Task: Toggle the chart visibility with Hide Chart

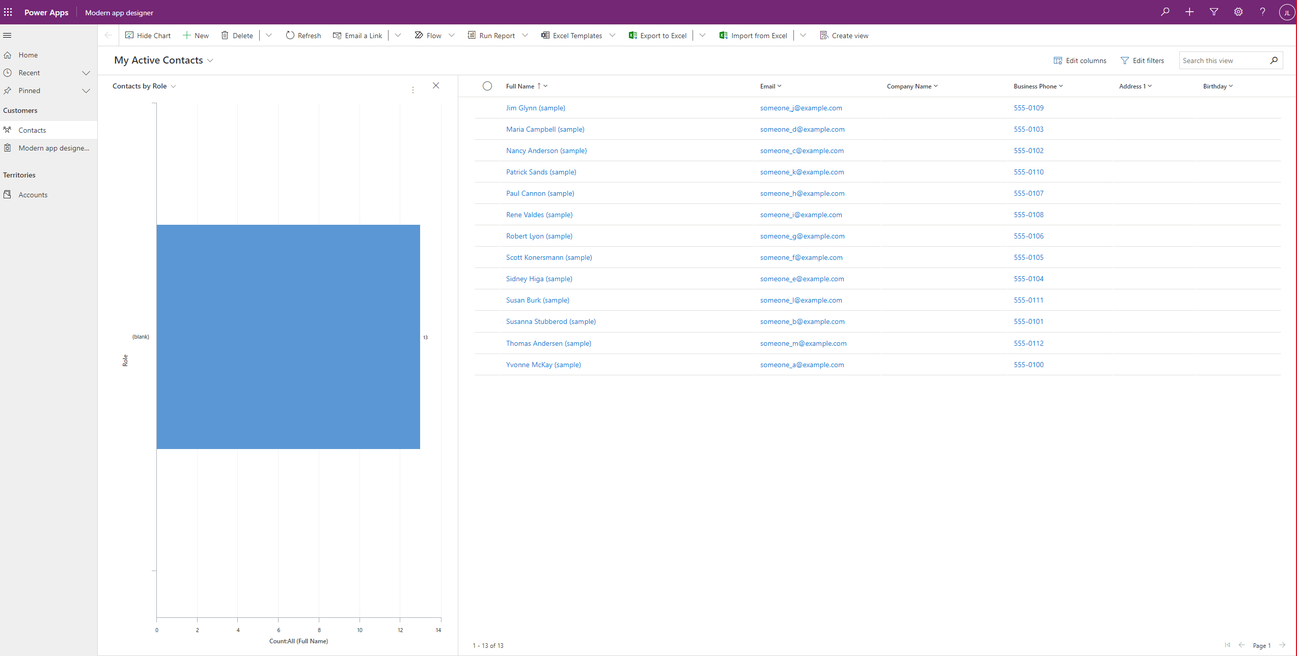Action: (x=148, y=35)
